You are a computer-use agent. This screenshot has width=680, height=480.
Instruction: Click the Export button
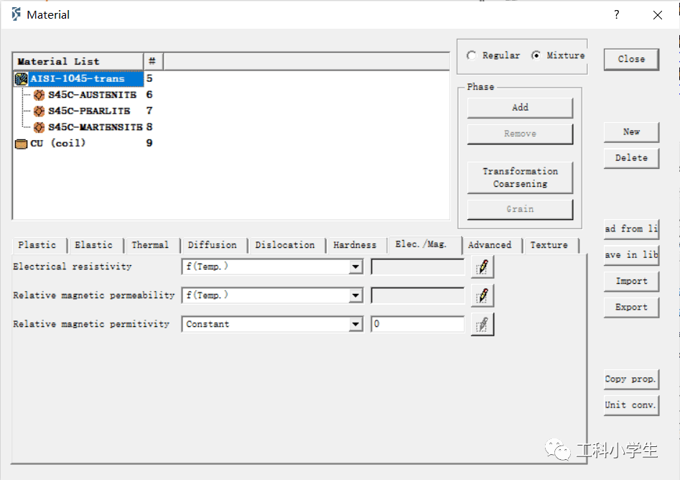[x=631, y=308]
